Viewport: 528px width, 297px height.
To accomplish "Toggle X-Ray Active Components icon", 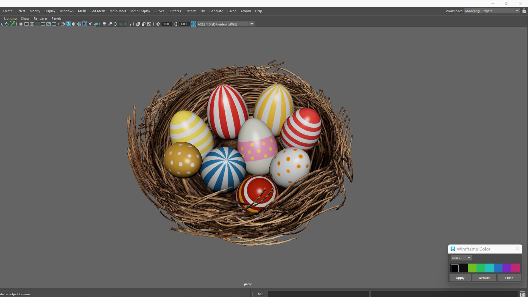I will coord(144,24).
